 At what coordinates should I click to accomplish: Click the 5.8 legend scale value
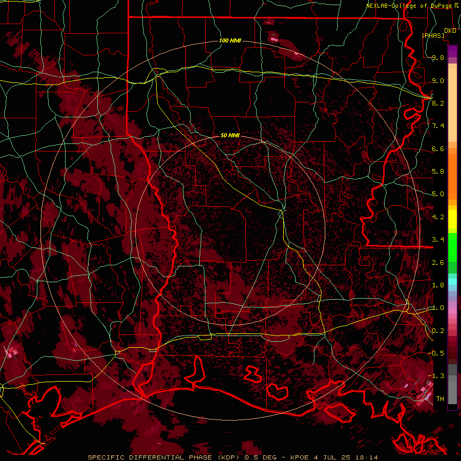438,172
